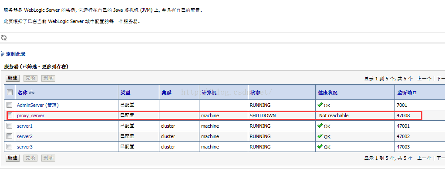Sort by the 集群 column header

[x=166, y=92]
